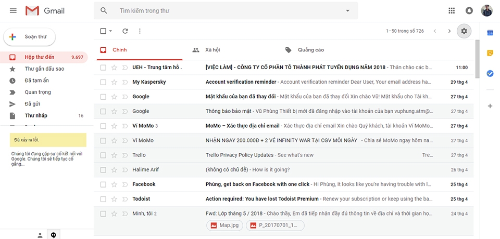The width and height of the screenshot is (500, 239).
Task: Open Thư nháp drafts folder
Action: click(x=44, y=115)
